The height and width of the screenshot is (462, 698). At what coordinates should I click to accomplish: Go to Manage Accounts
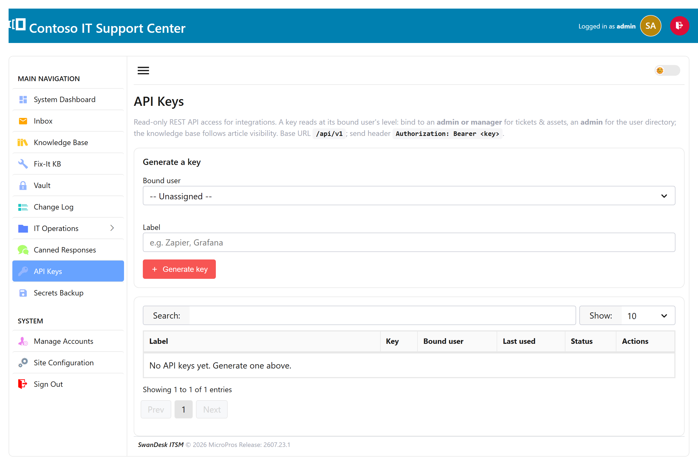click(x=68, y=341)
